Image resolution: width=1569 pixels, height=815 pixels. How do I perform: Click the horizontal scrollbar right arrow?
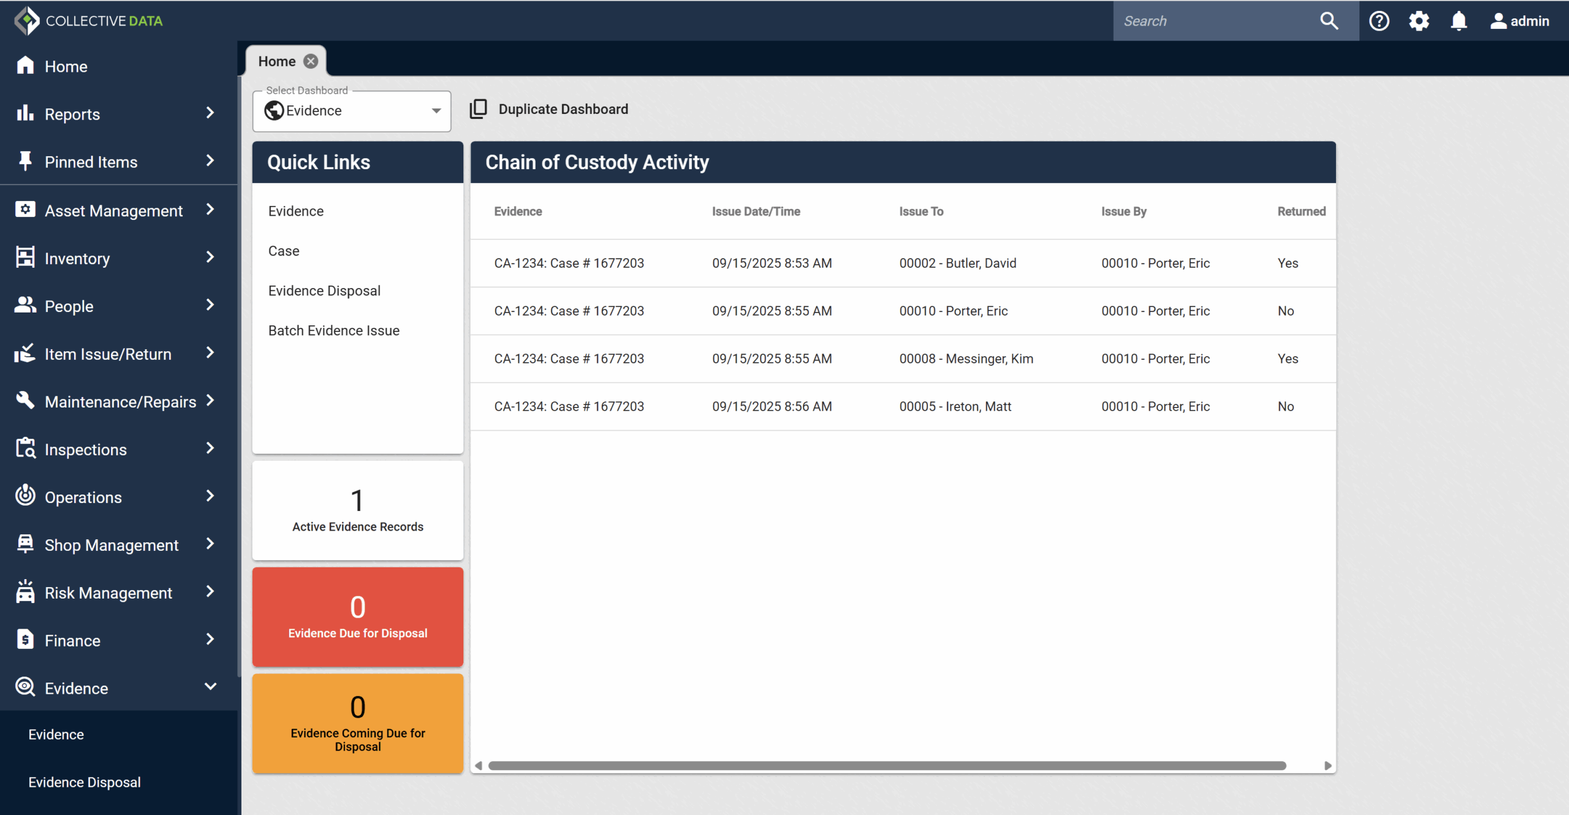tap(1328, 765)
